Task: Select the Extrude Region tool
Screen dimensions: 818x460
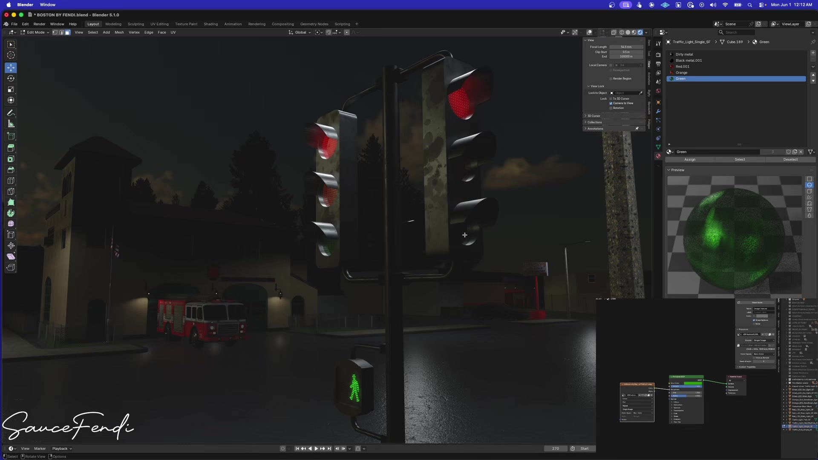Action: [x=11, y=148]
